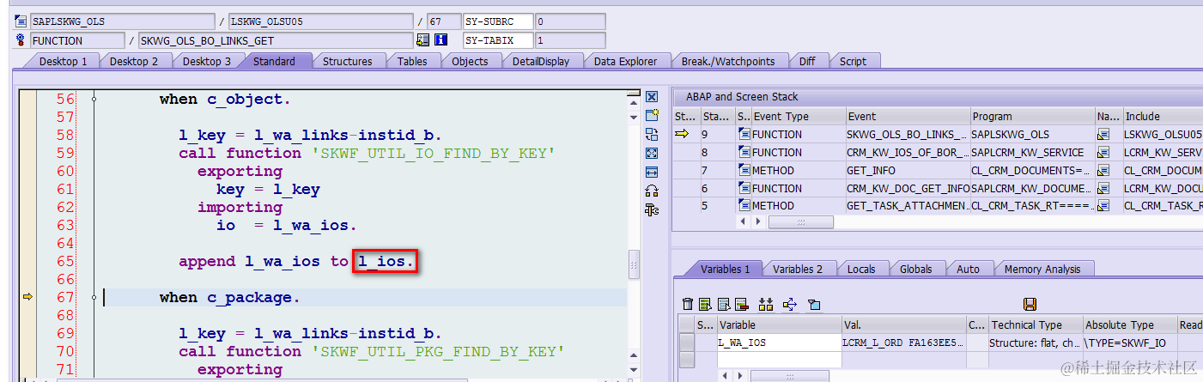Click the headphones services icon
Screen dimensions: 1203x382
coord(652,191)
